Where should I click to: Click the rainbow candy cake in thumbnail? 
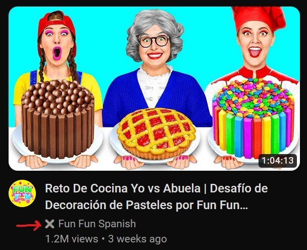[x=253, y=118]
